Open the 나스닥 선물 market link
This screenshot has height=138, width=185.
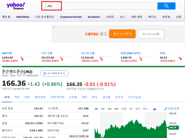tap(88, 53)
